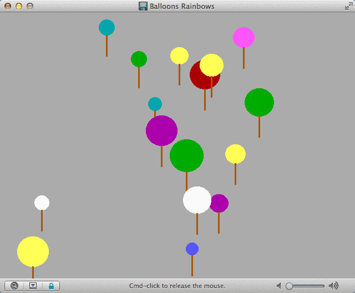Enter fullscreen with the diagonal arrows icon
This screenshot has width=355, height=293.
point(349,6)
